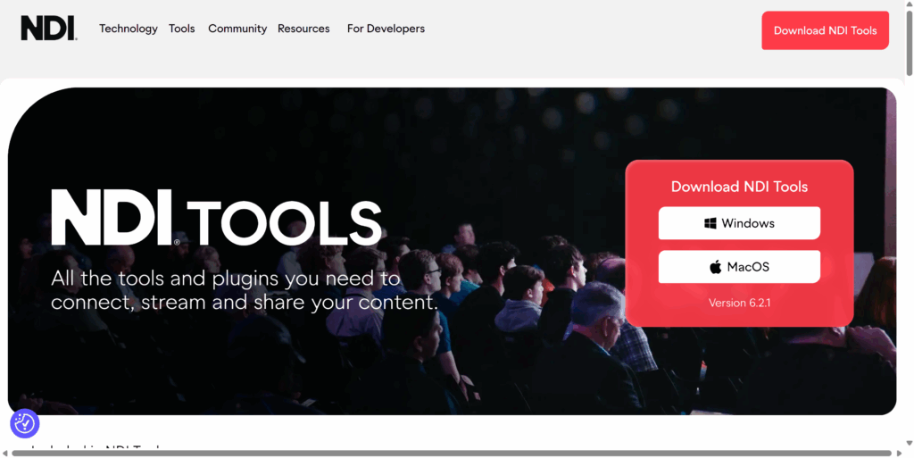Click the NDI logo in header
Viewport: 914px width, 458px height.
coord(49,28)
